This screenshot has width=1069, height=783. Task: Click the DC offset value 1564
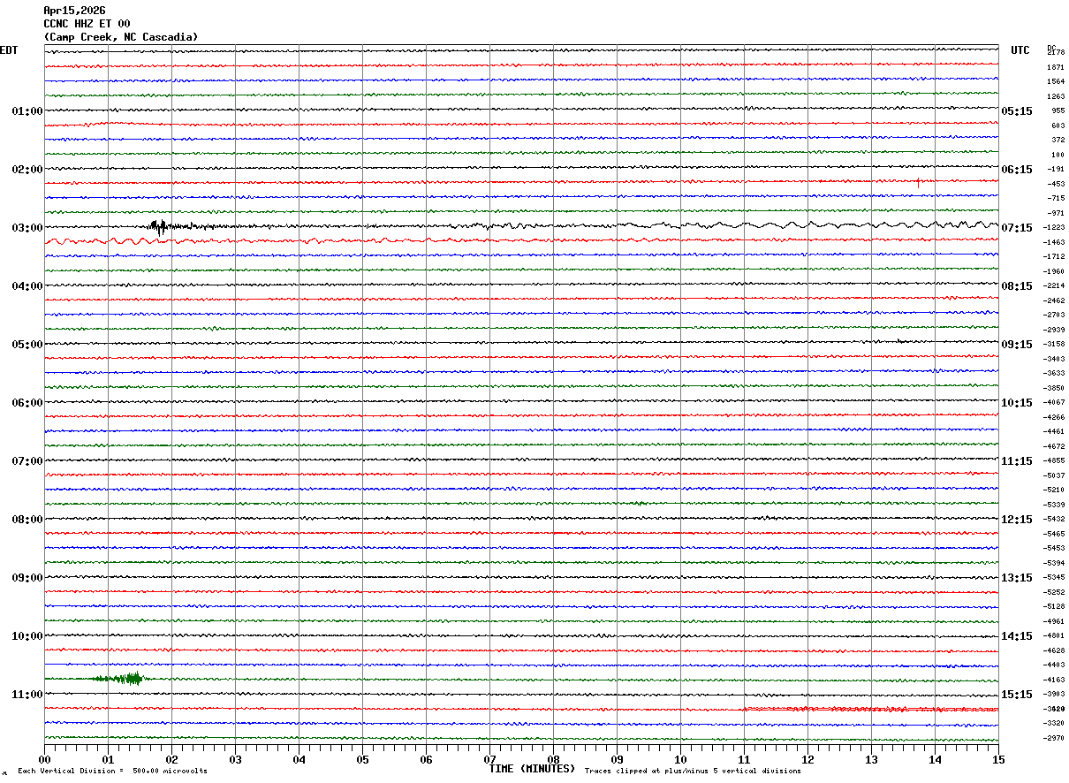[x=1055, y=82]
